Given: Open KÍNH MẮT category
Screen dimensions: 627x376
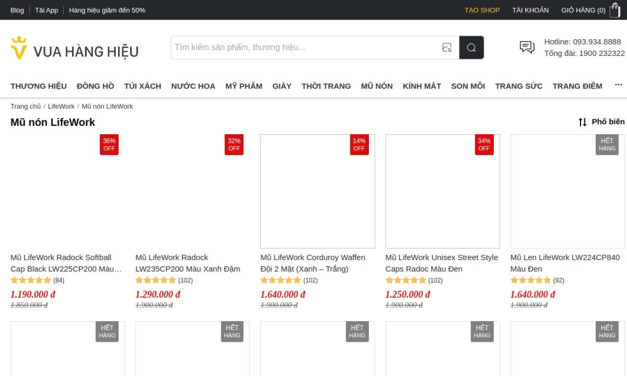Looking at the screenshot, I should (x=422, y=86).
